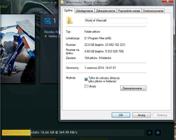Open the Poprzednie wersje tab
Image resolution: width=176 pixels, height=140 pixels.
click(x=129, y=11)
